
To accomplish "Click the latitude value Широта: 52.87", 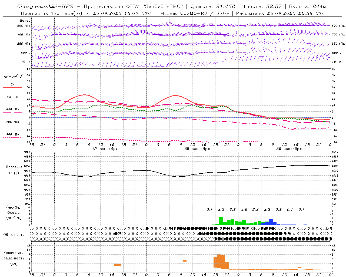I will click(x=262, y=6).
